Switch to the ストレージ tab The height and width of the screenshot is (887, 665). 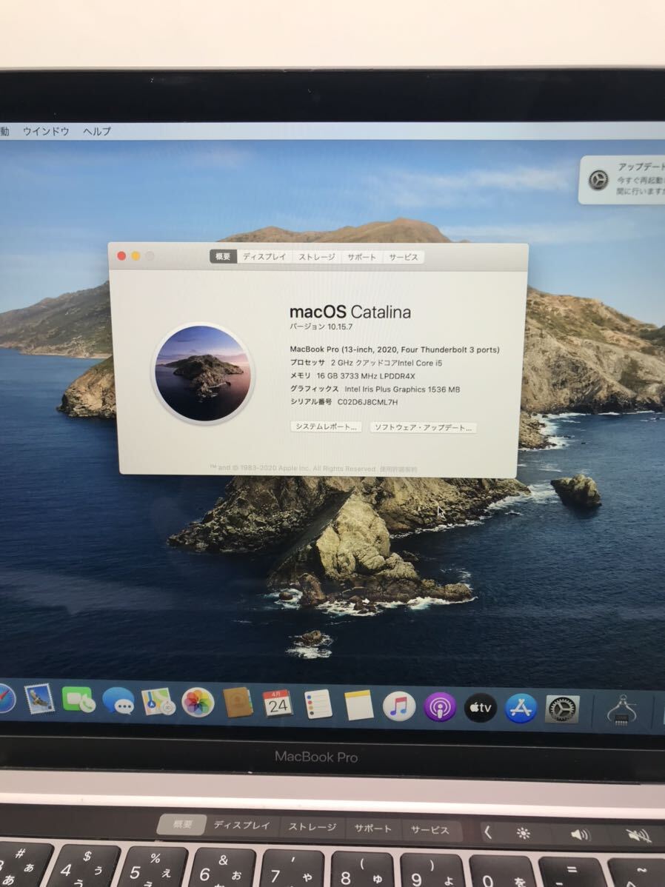[316, 257]
